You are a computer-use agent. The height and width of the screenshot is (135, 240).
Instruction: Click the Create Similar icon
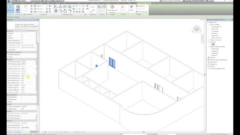tap(104, 7)
